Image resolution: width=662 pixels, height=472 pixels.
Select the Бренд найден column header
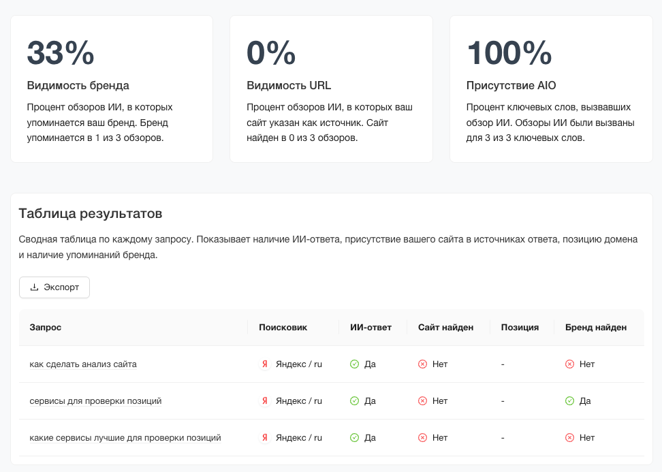(595, 327)
